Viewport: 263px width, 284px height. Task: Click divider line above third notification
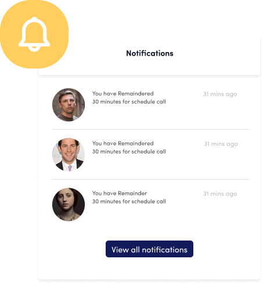point(150,179)
